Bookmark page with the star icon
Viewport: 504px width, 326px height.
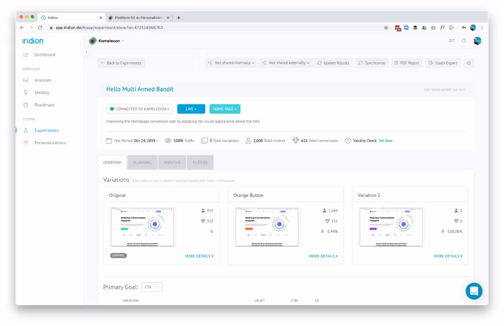[386, 27]
